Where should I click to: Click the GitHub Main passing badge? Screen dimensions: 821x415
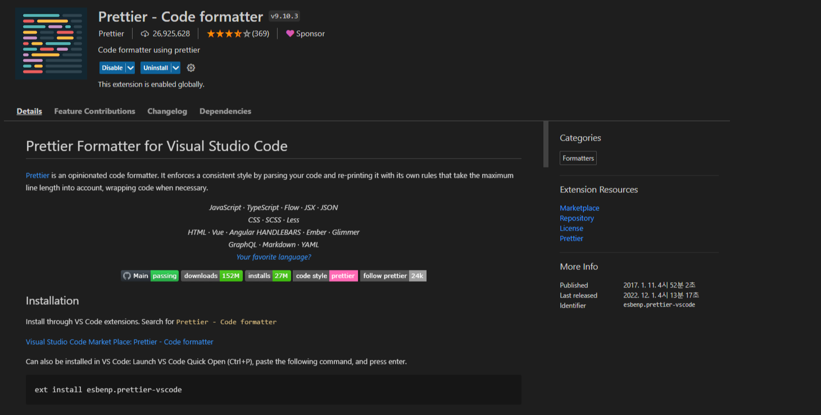click(150, 276)
